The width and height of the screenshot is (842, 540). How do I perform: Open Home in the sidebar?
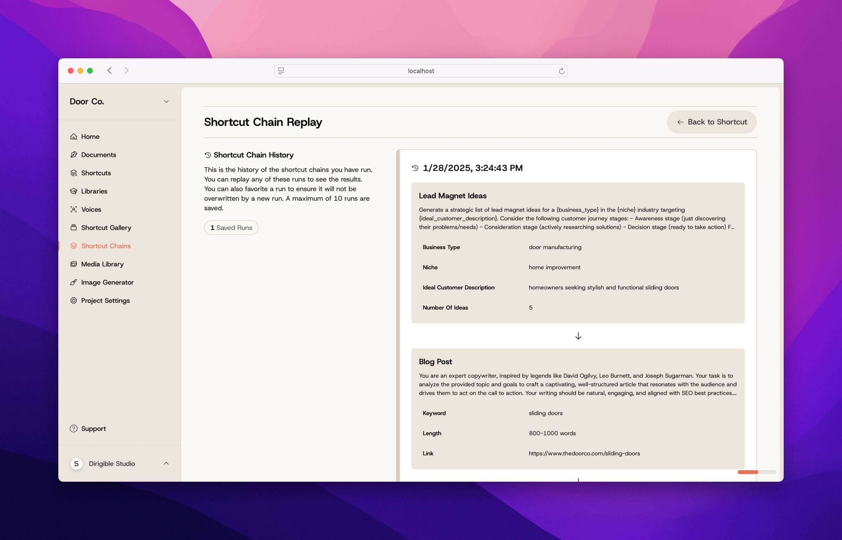click(90, 136)
